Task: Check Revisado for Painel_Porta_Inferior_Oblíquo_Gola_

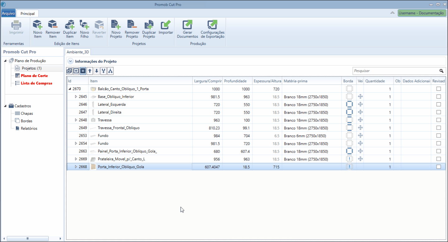Action: [x=439, y=151]
